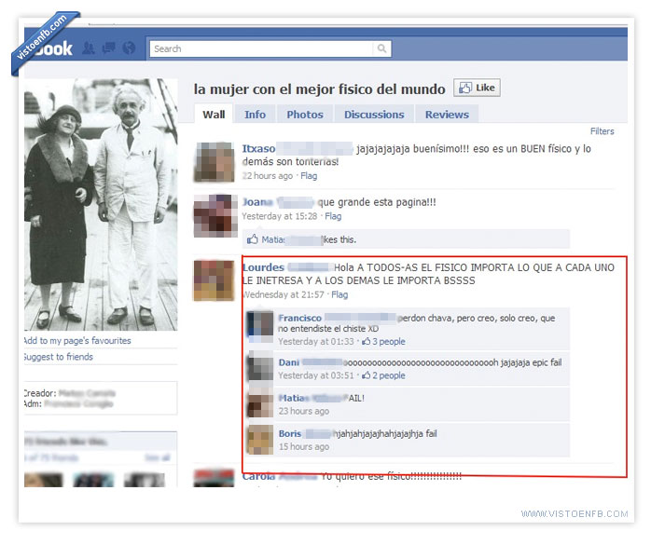Click the 23 hours ago timestamp
Image resolution: width=651 pixels, height=545 pixels.
pyautogui.click(x=304, y=411)
